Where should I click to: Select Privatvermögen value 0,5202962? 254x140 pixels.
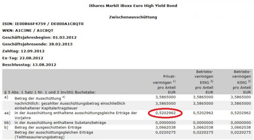(166, 113)
